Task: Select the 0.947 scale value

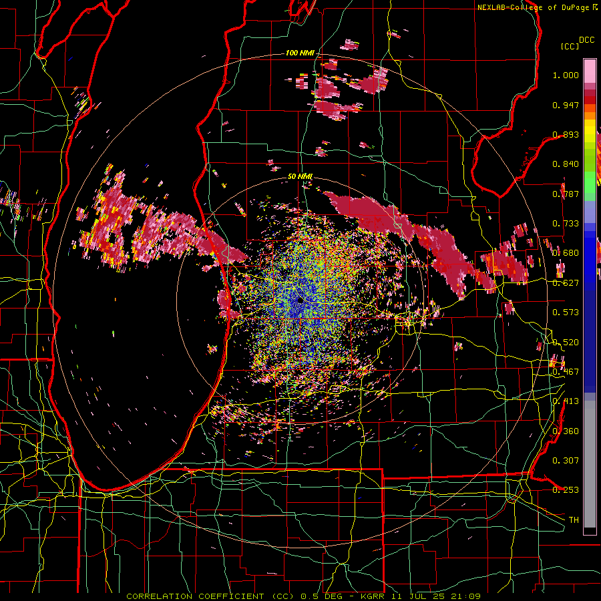Action: tap(566, 105)
